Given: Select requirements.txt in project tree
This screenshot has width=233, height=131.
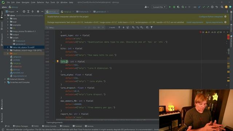Looking at the screenshot, I should pos(20,76).
